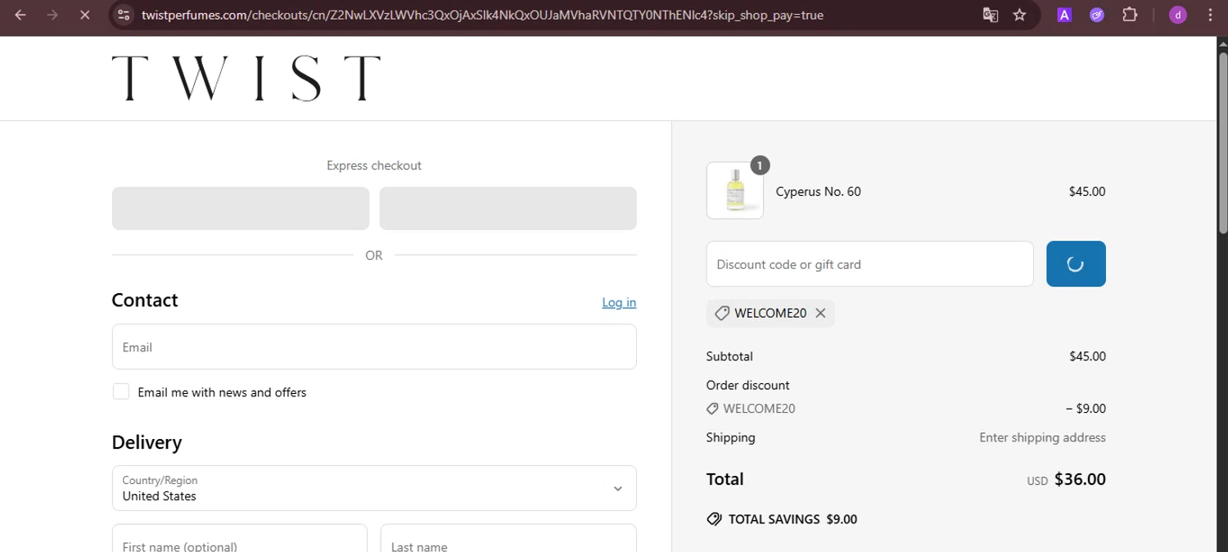This screenshot has width=1228, height=552.
Task: Click the Log in link
Action: pos(619,302)
